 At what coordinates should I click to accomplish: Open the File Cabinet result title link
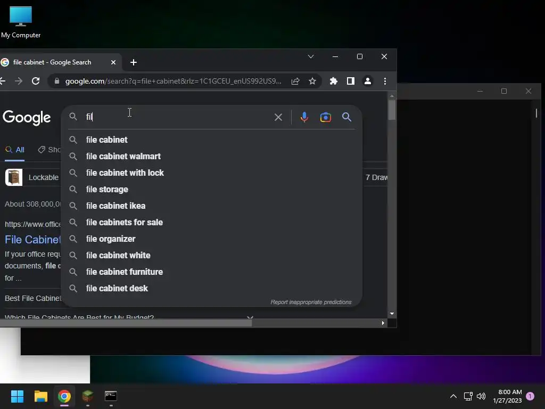coord(32,239)
